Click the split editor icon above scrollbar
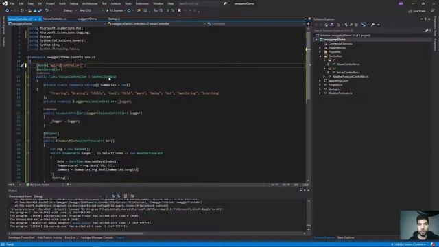Screen dimensions: 439x247 (x=308, y=24)
